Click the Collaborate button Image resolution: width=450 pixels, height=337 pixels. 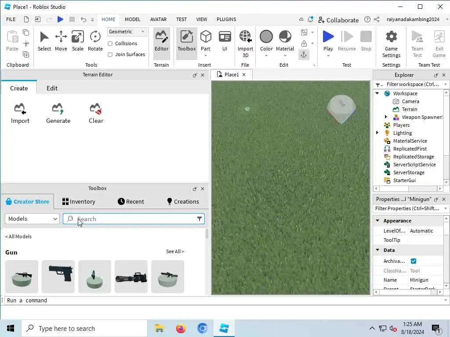pyautogui.click(x=338, y=20)
